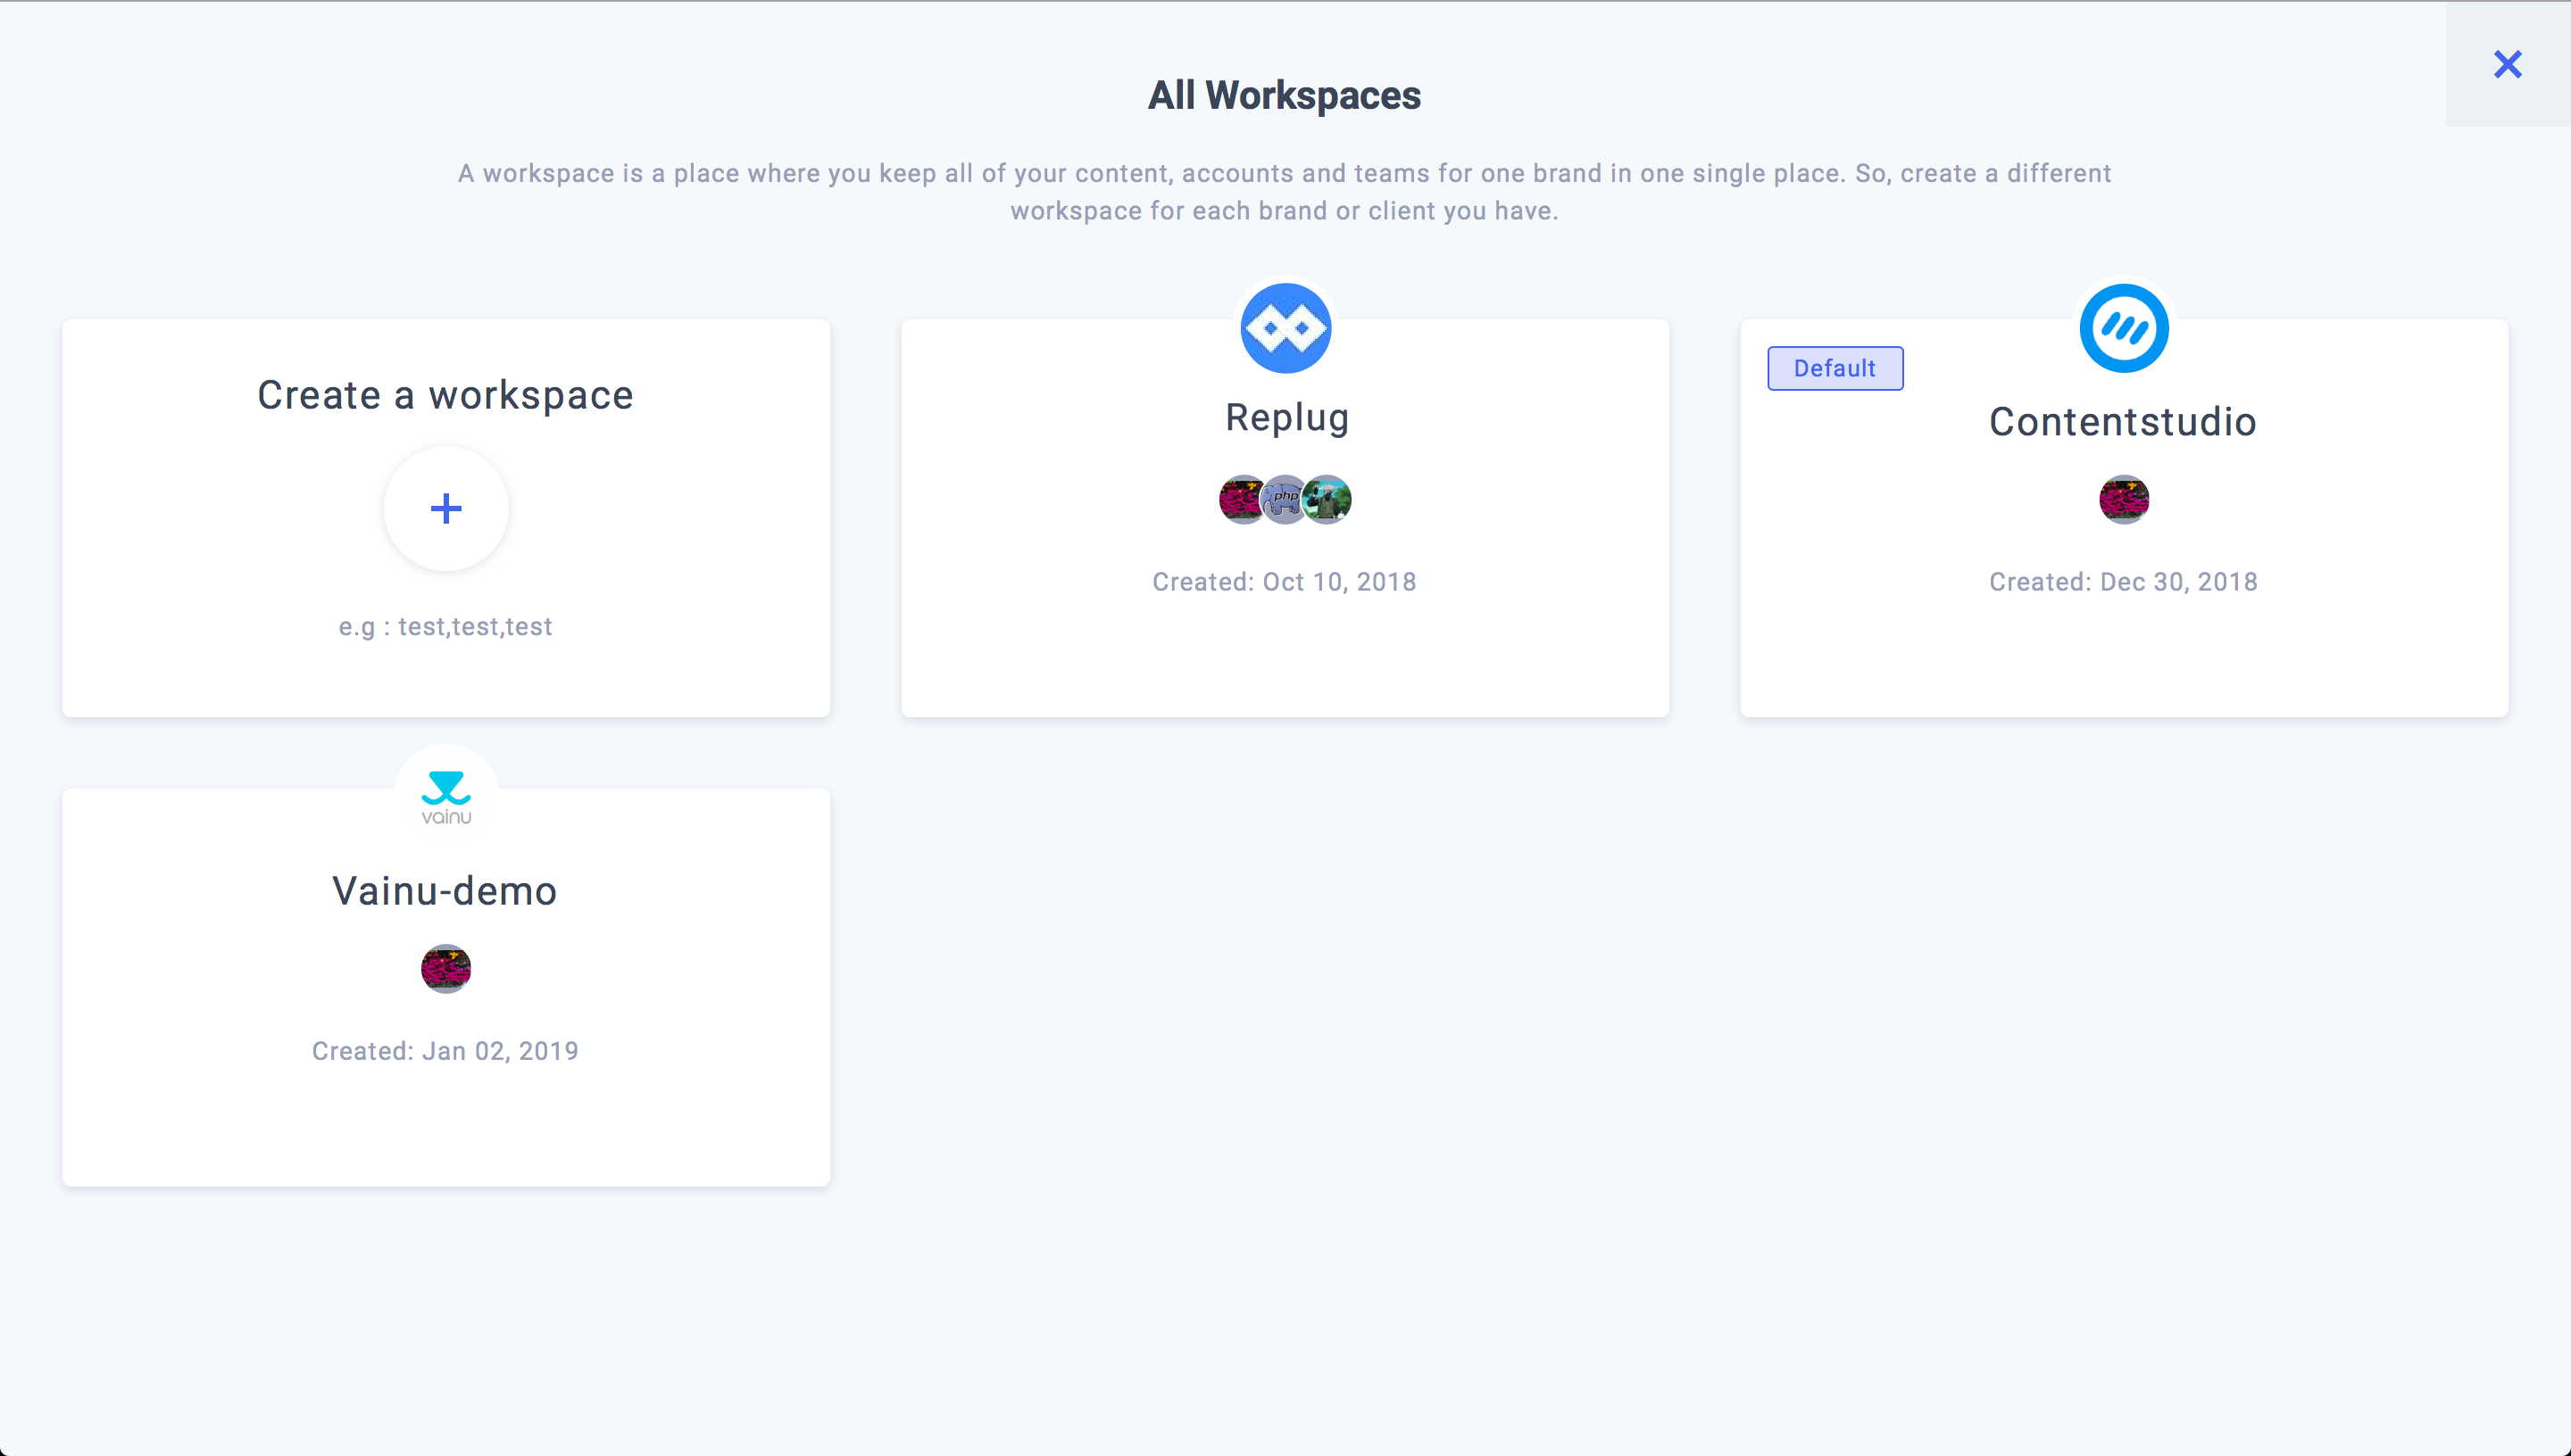
Task: Open the Contentstudio workspace title
Action: 2123,421
